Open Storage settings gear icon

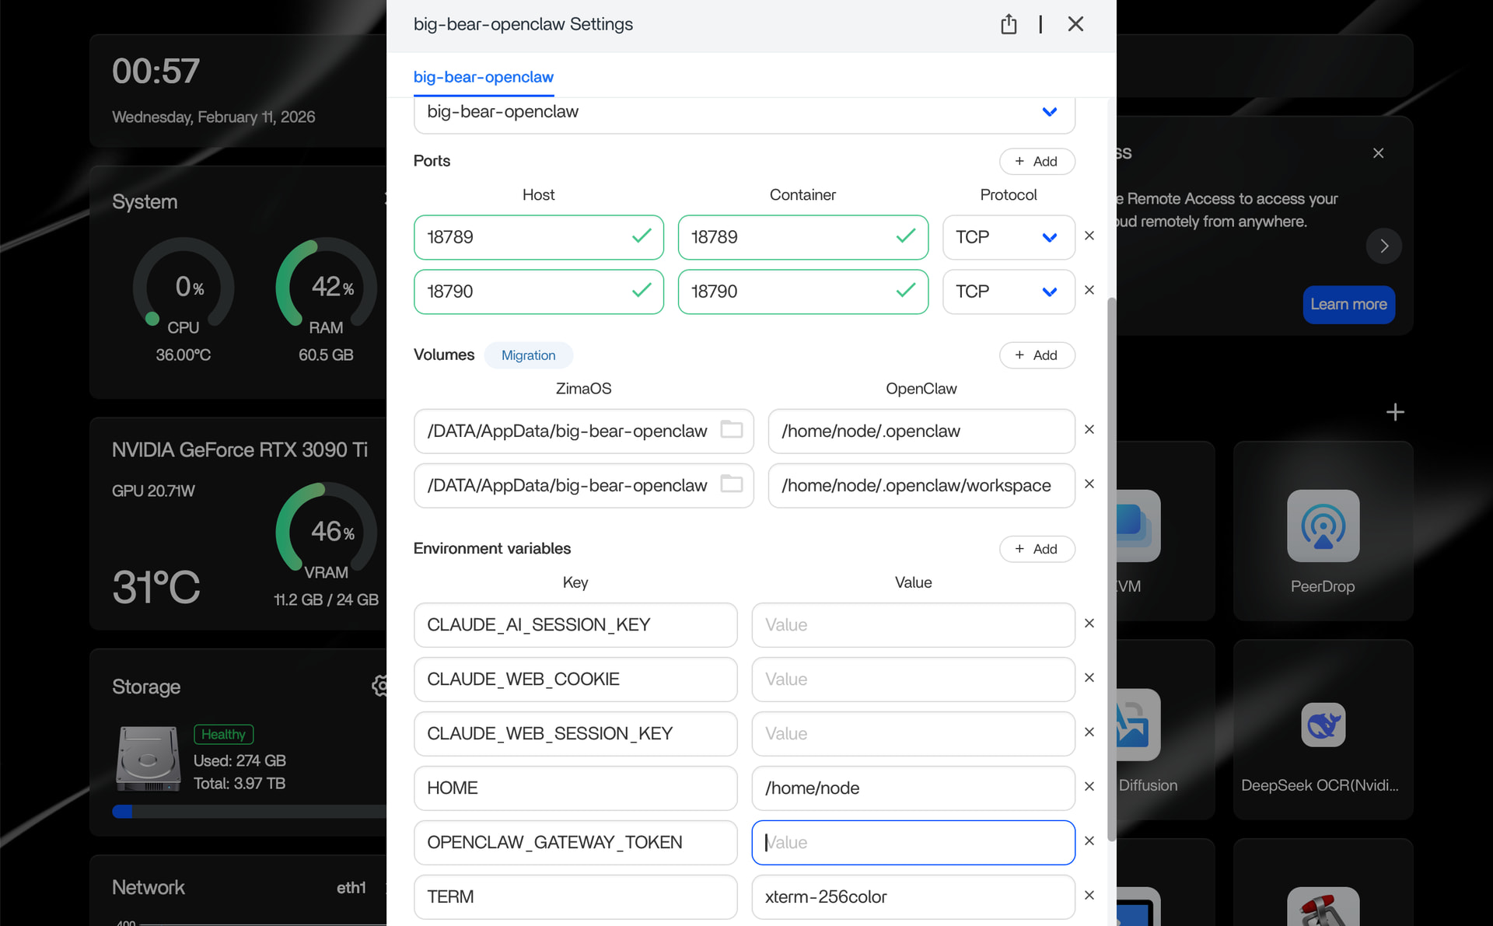click(379, 686)
